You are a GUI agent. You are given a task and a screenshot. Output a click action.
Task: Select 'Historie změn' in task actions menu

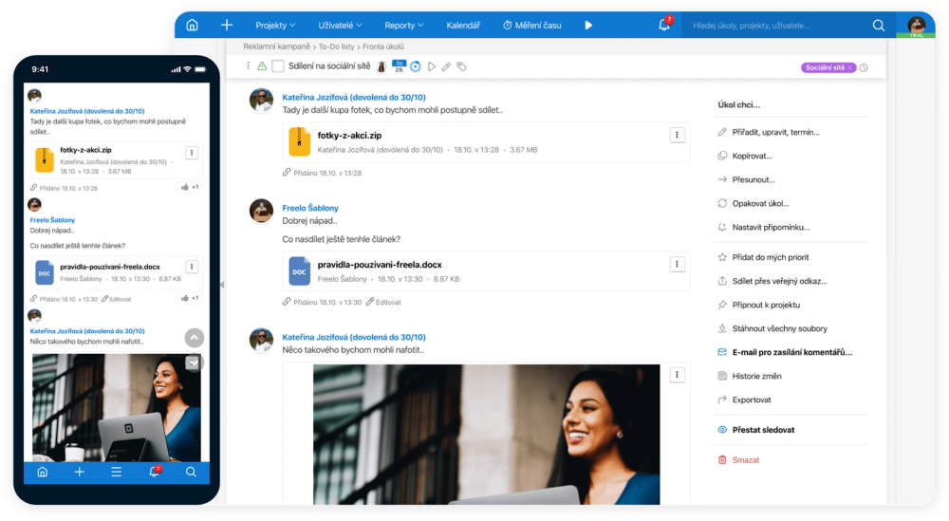coord(756,376)
